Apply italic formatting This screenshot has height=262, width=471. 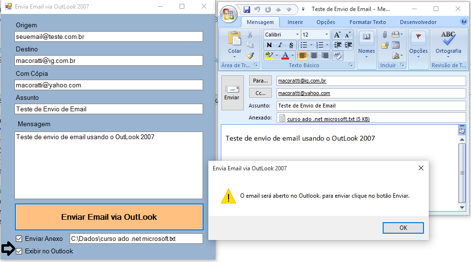click(280, 45)
